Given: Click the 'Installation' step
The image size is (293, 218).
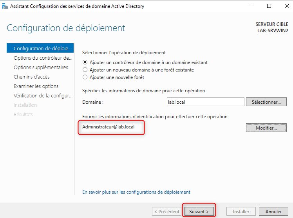Looking at the screenshot, I should click(25, 105).
